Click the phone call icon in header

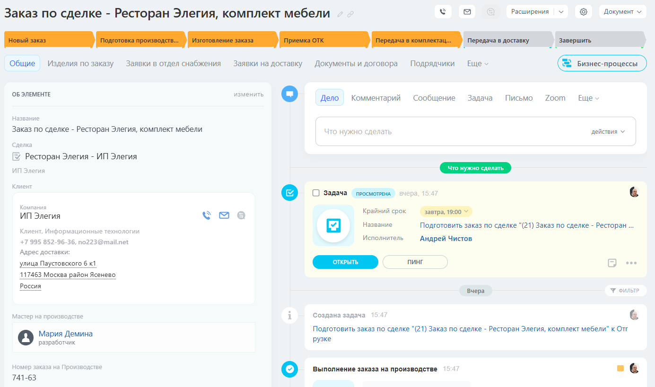coord(443,12)
